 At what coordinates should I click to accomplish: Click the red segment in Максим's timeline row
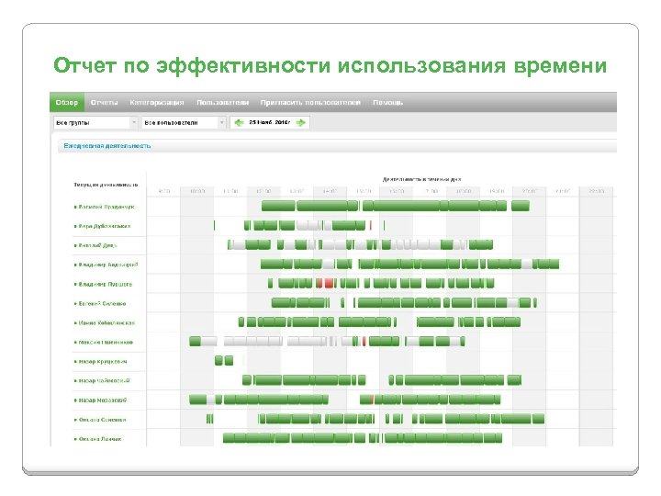coord(364,341)
